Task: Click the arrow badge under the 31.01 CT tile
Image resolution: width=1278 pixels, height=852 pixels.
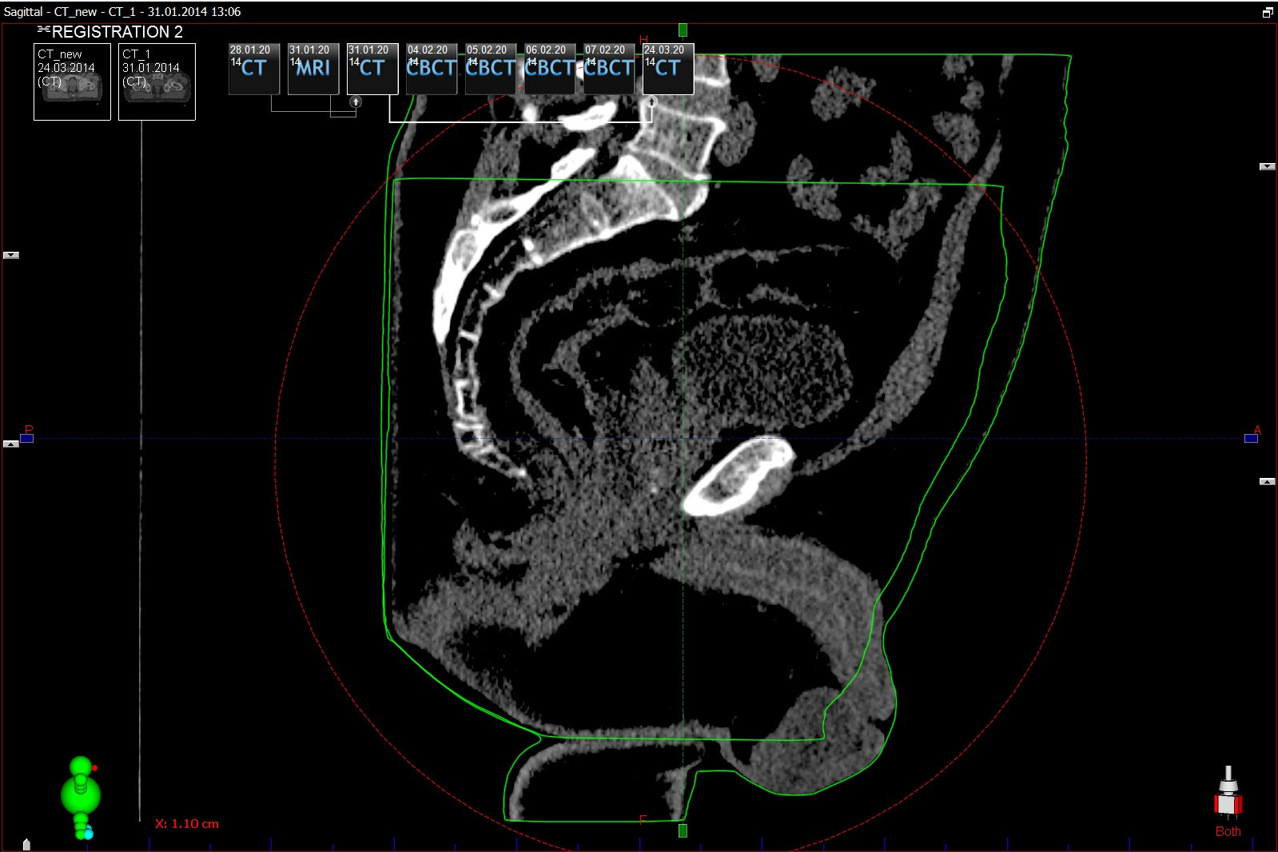Action: coord(356,102)
